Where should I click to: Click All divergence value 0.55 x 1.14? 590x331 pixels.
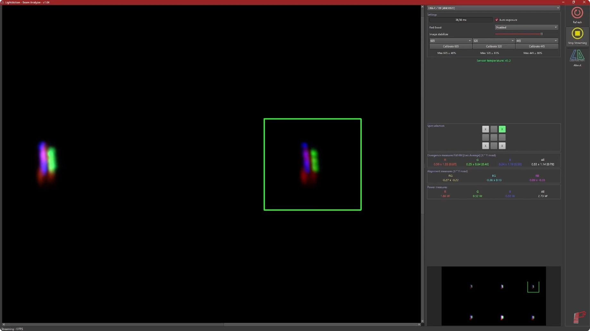pyautogui.click(x=543, y=164)
